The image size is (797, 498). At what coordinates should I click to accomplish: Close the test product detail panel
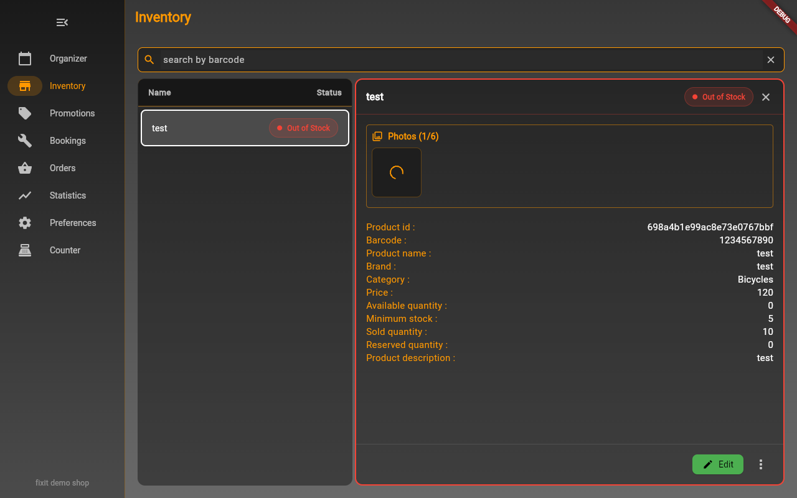click(x=766, y=97)
